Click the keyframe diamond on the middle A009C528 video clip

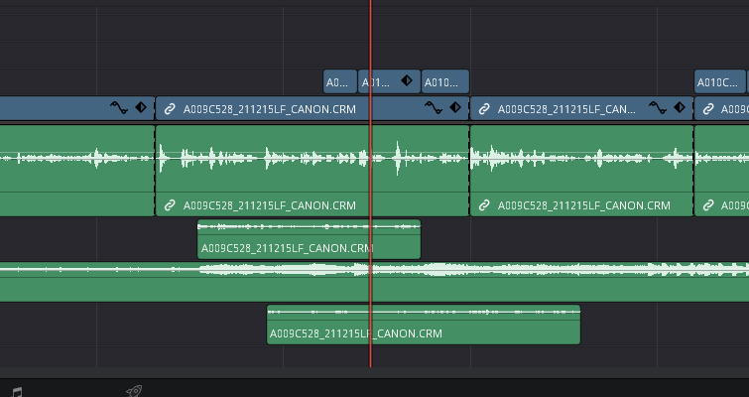pos(455,108)
